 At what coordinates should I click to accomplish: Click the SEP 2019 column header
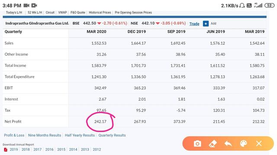click(x=176, y=31)
